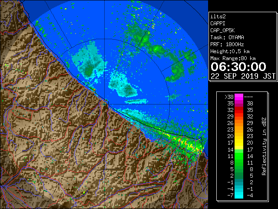The height and width of the screenshot is (209, 278).
Task: Click the 'ilts2' label in the info box
Action: click(218, 17)
